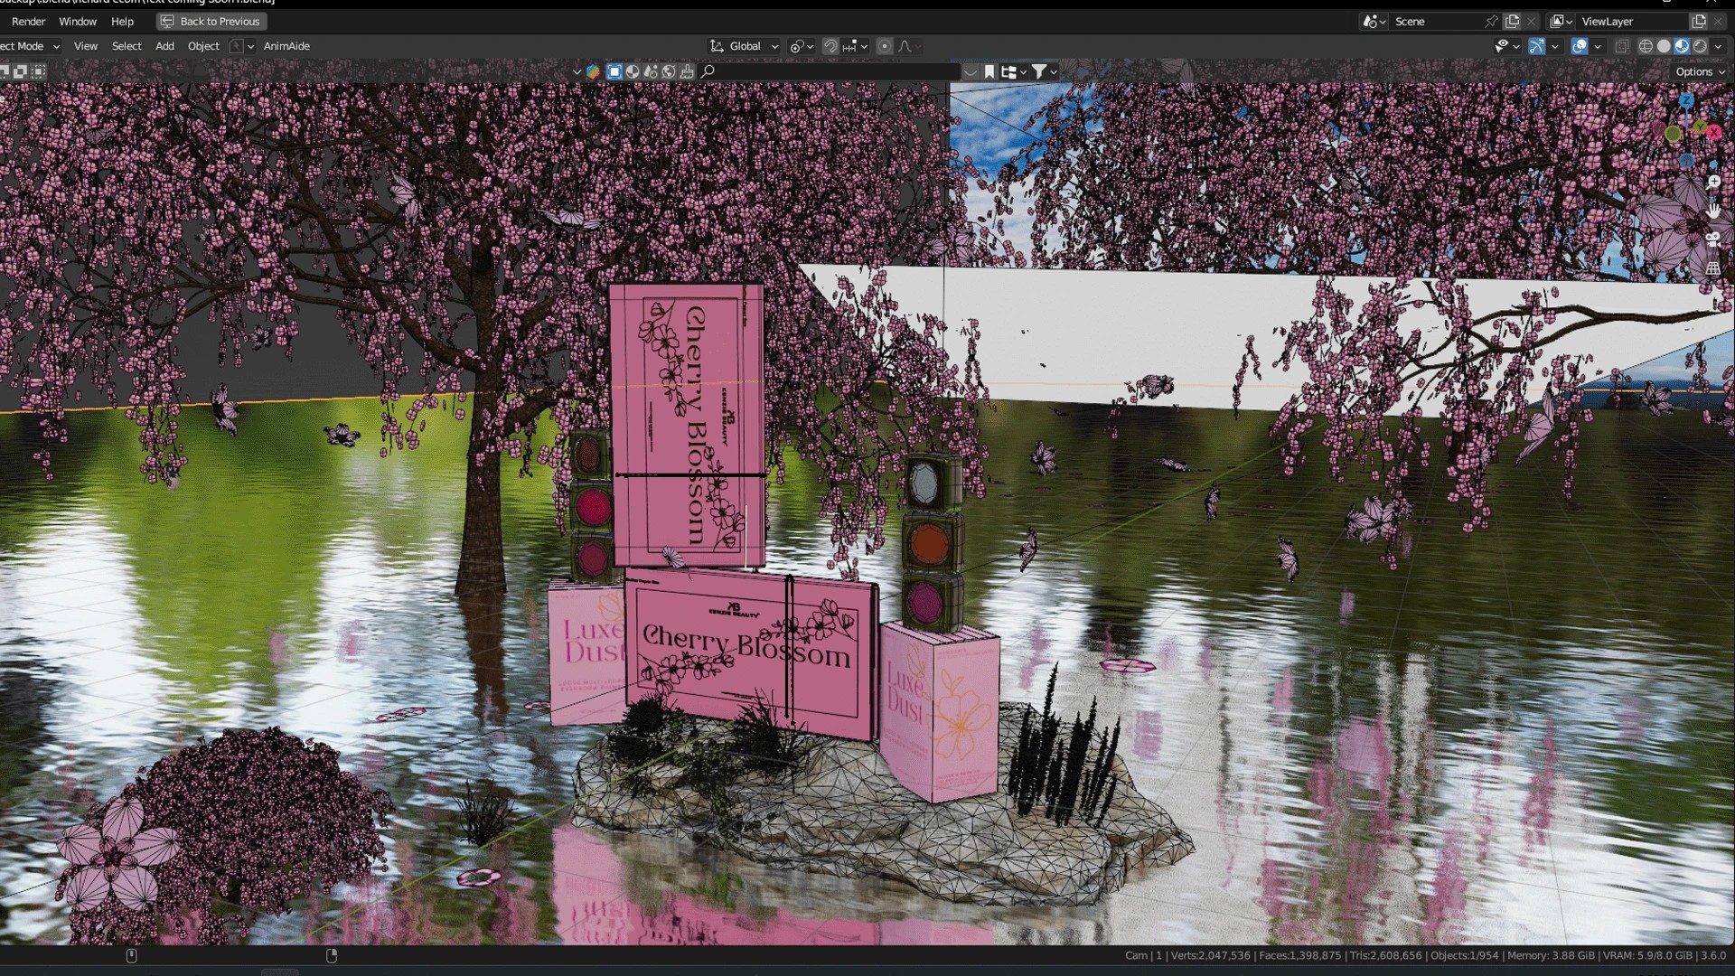Select the View Layer display mode icon
The height and width of the screenshot is (976, 1735).
click(614, 71)
